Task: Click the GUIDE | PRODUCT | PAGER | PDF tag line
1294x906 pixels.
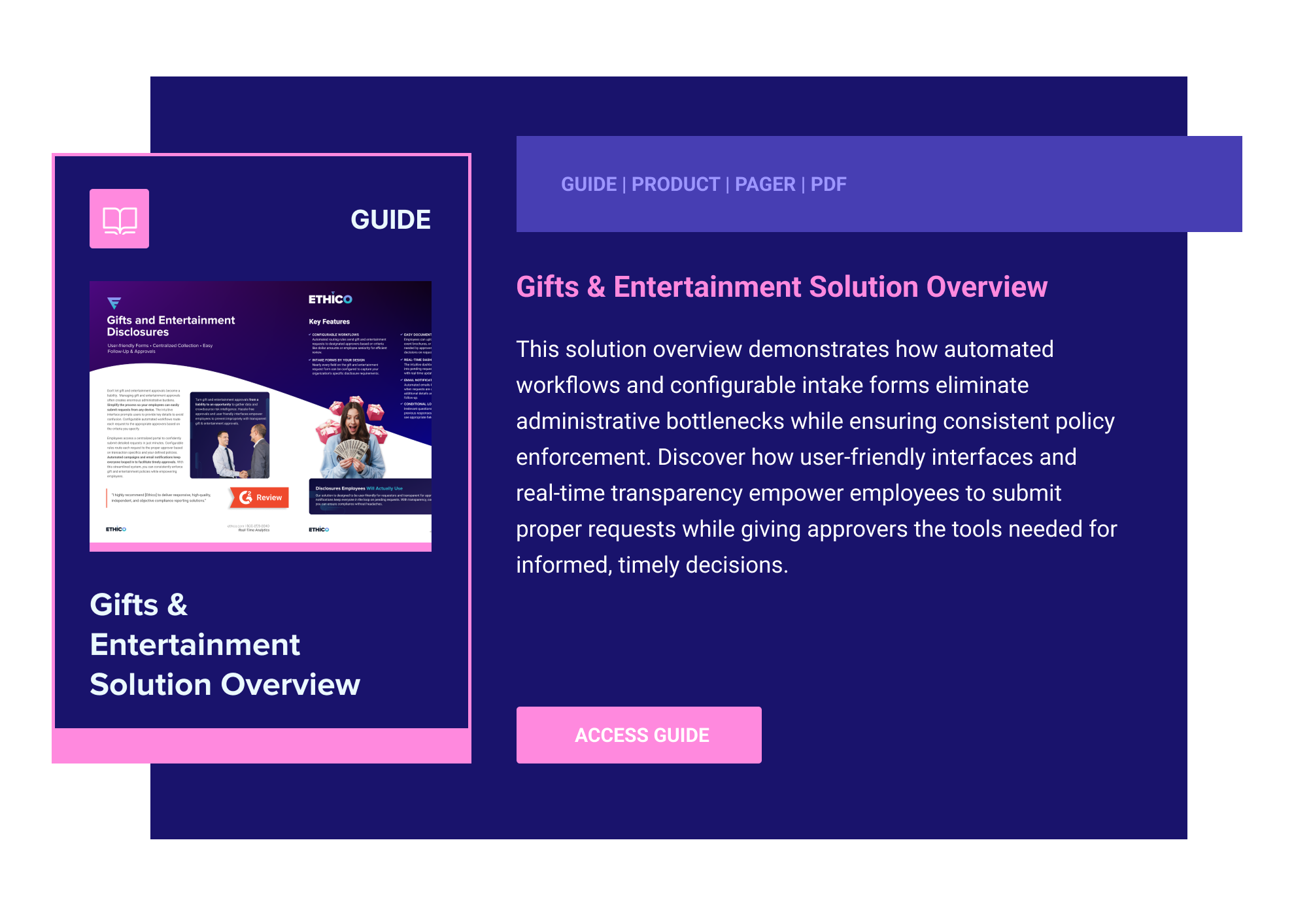Action: click(x=704, y=184)
